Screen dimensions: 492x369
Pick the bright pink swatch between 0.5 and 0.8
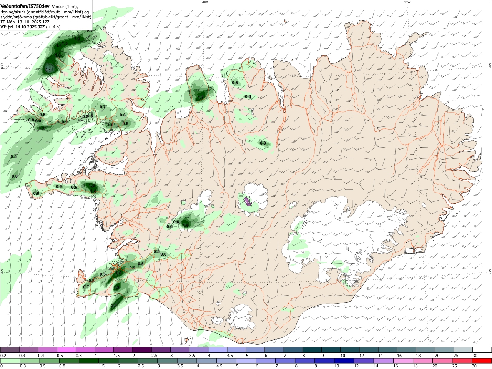pyautogui.click(x=66, y=350)
